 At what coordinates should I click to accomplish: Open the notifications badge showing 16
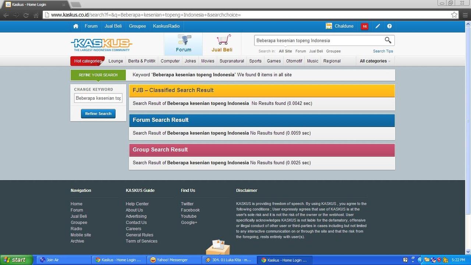(x=364, y=26)
